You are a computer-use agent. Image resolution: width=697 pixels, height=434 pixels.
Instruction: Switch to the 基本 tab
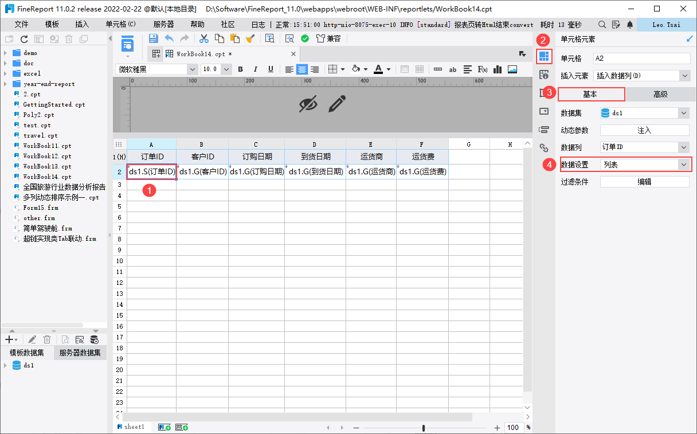click(590, 94)
